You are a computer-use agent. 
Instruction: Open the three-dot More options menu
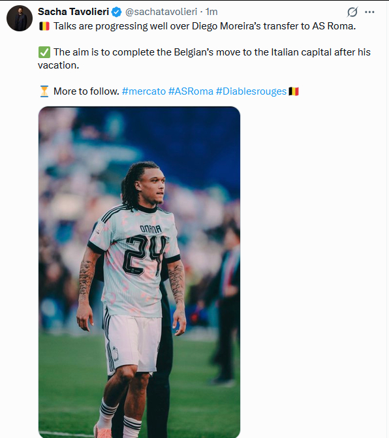click(x=369, y=12)
